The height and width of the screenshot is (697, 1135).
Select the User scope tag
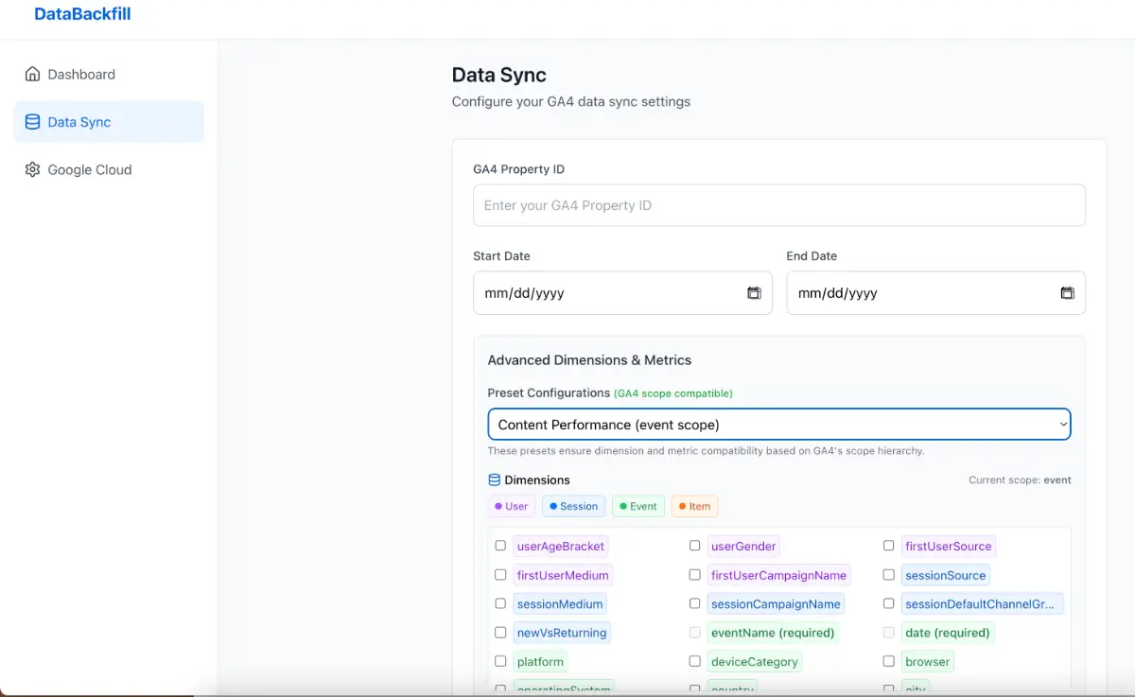pos(511,507)
